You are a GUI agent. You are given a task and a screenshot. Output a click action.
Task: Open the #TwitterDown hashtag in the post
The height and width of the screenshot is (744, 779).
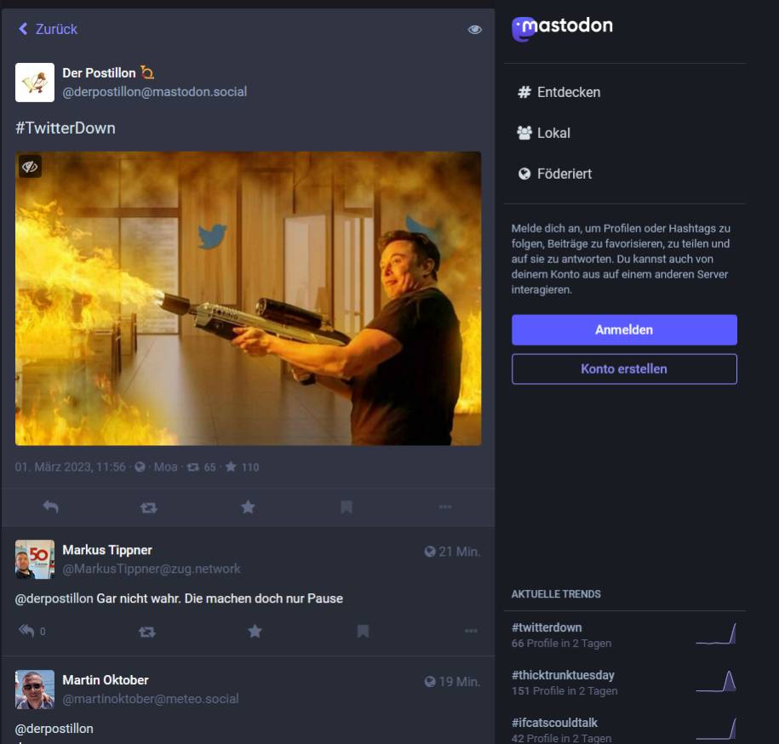(x=65, y=129)
